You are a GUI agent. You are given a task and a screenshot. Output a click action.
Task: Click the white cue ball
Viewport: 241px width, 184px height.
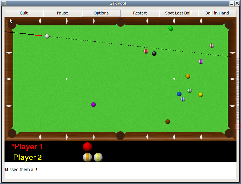pos(47,36)
